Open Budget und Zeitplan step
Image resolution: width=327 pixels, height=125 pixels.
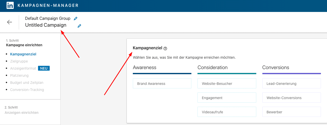[27, 83]
